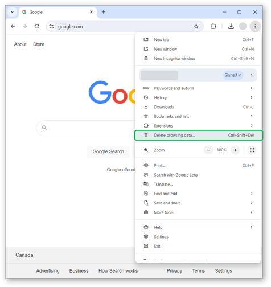271x287 pixels.
Task: Open the Privacy footer link
Action: pyautogui.click(x=174, y=271)
